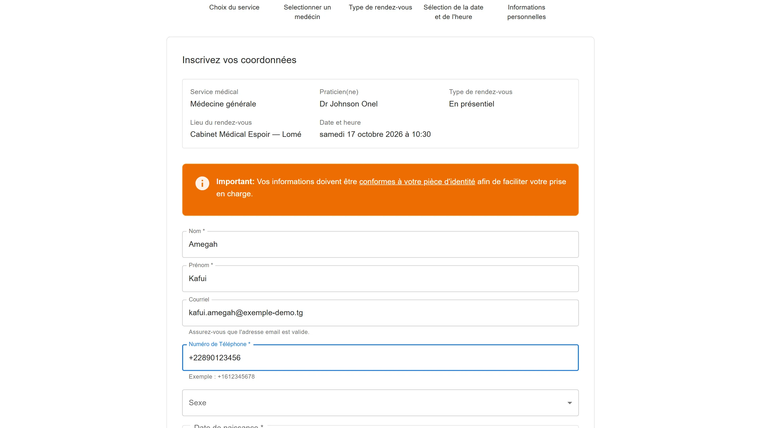Click 'samedi 17 octobre 2026 à 10:30' text
This screenshot has height=428, width=761.
tap(375, 134)
